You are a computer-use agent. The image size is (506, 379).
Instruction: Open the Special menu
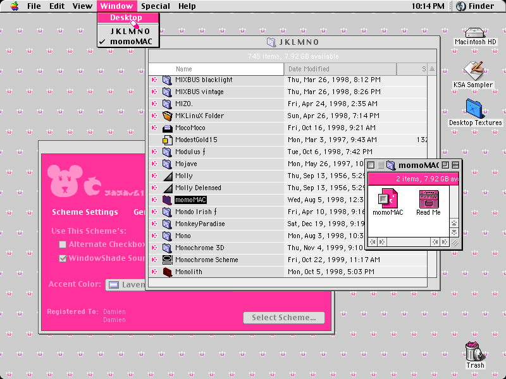coord(155,6)
